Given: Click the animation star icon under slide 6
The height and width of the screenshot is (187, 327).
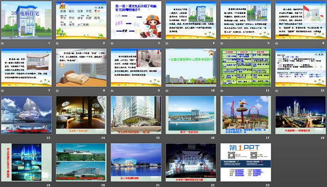Looking at the screenshot, I should [x=277, y=43].
